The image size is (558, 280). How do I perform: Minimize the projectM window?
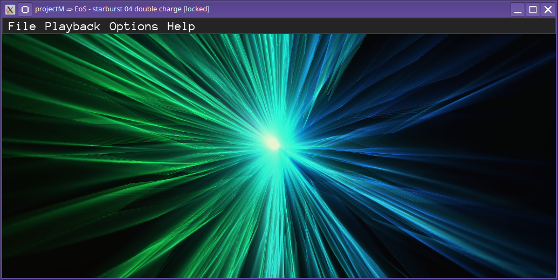(x=518, y=9)
